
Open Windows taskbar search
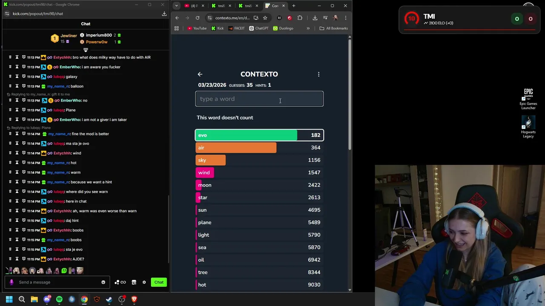[22, 299]
